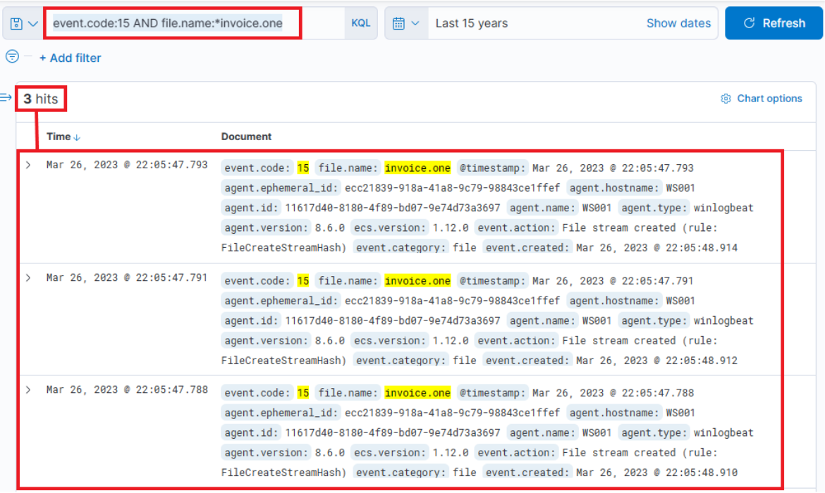
Task: Toggle the fields sidebar arrow icon
Action: (6, 97)
